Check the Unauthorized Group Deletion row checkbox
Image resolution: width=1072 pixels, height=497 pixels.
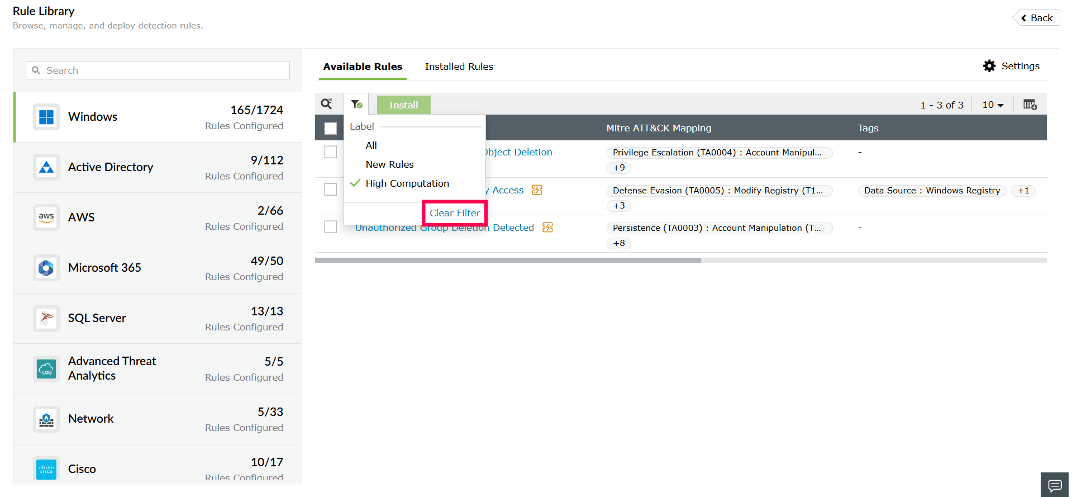point(331,227)
